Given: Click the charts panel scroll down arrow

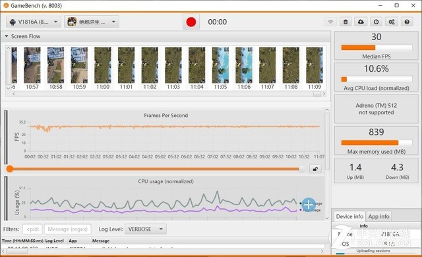Looking at the screenshot, I should [327, 218].
